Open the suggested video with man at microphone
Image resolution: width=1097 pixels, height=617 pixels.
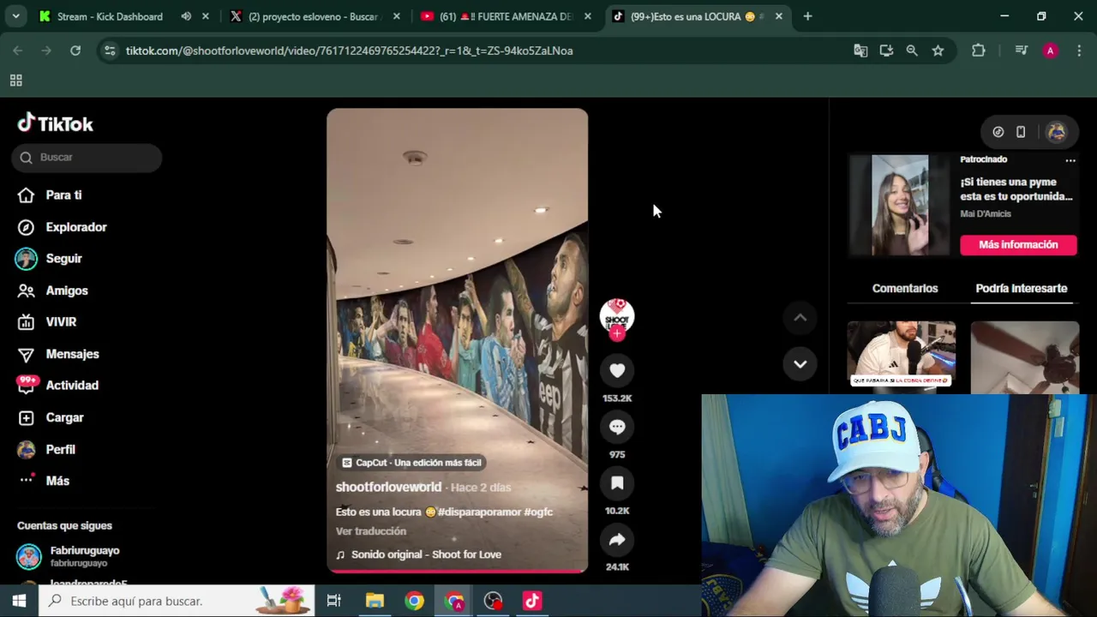point(902,357)
